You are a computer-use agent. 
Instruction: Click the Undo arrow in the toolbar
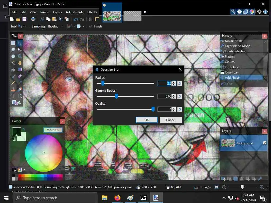(75, 19)
